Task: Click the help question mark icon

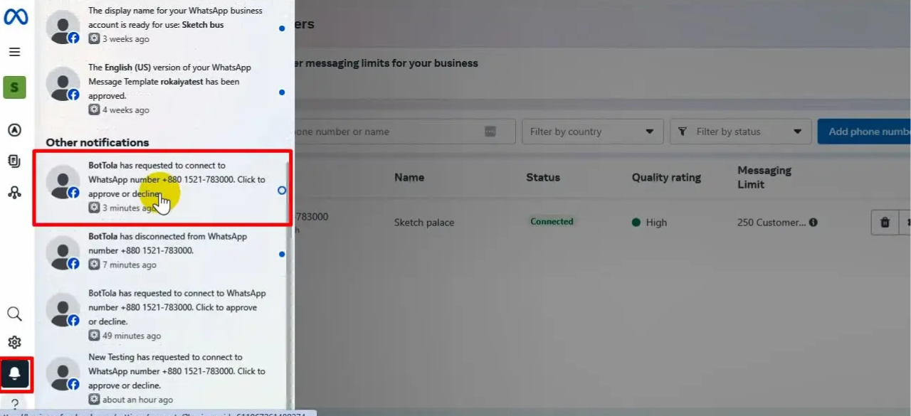Action: click(x=14, y=405)
